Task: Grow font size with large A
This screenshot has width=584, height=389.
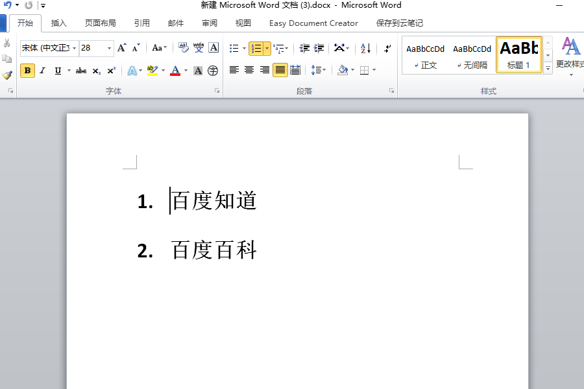Action: (122, 47)
